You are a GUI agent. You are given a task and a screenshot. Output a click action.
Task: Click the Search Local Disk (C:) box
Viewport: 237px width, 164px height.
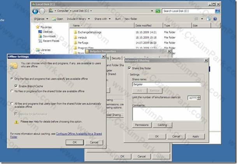[188, 11]
